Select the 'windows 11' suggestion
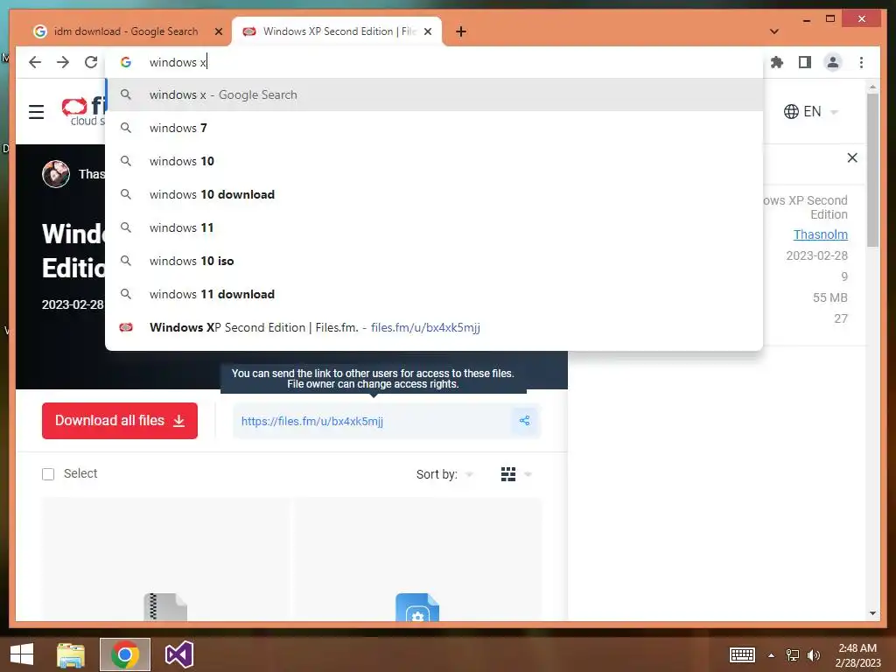Screen dimensions: 896x672 tap(434, 227)
